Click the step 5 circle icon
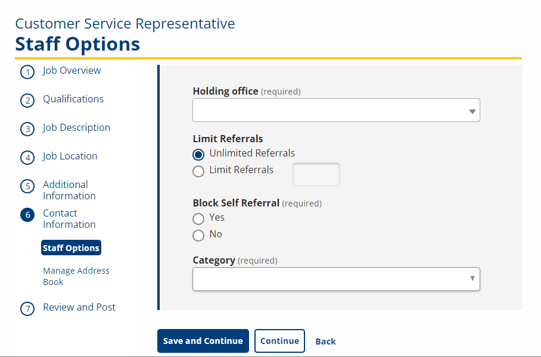Viewport: 541px width, 357px height. (27, 186)
